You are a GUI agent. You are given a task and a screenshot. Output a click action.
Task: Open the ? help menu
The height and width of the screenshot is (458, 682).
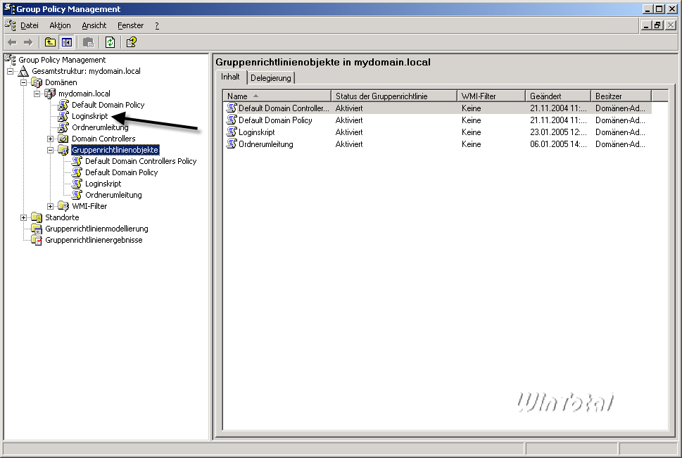point(157,25)
